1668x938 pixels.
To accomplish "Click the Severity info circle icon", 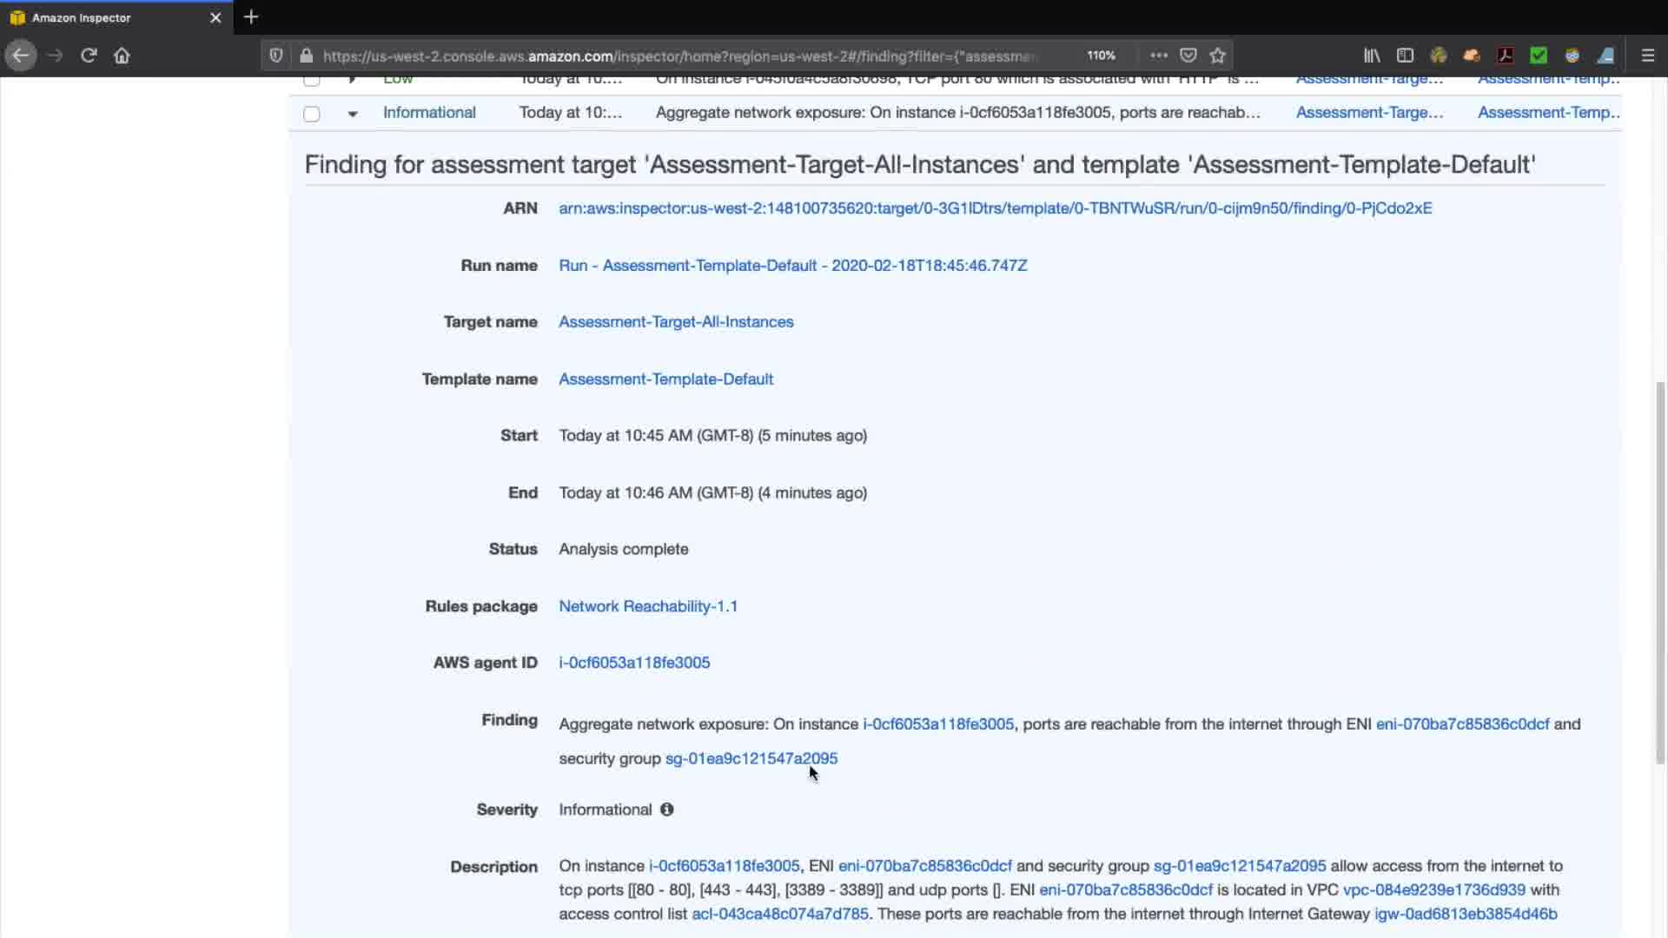I will 666,809.
